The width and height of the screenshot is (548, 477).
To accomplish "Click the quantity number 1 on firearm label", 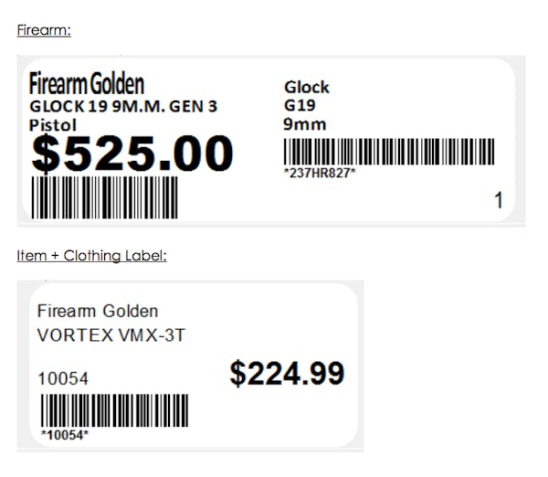I will (499, 200).
